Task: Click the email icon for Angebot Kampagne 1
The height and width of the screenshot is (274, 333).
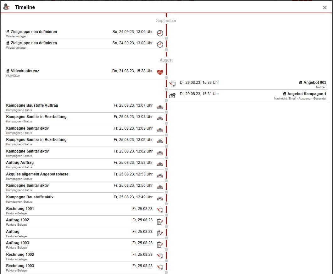Action: coord(172,95)
